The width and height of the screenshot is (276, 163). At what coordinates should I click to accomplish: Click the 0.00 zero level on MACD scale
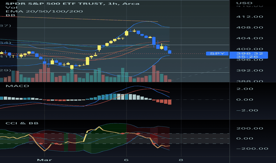click(x=245, y=100)
